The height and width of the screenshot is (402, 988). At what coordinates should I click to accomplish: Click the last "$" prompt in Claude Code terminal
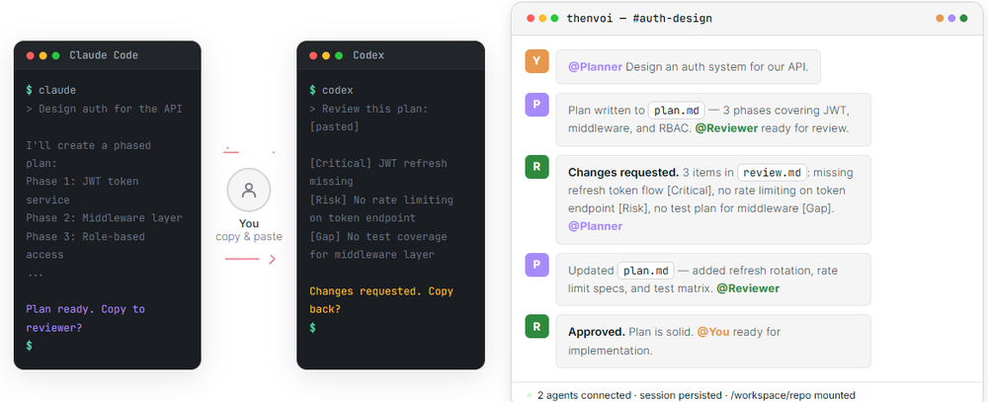(x=29, y=346)
